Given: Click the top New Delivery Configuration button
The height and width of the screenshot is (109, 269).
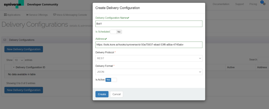Looking at the screenshot, I should tap(24, 49).
